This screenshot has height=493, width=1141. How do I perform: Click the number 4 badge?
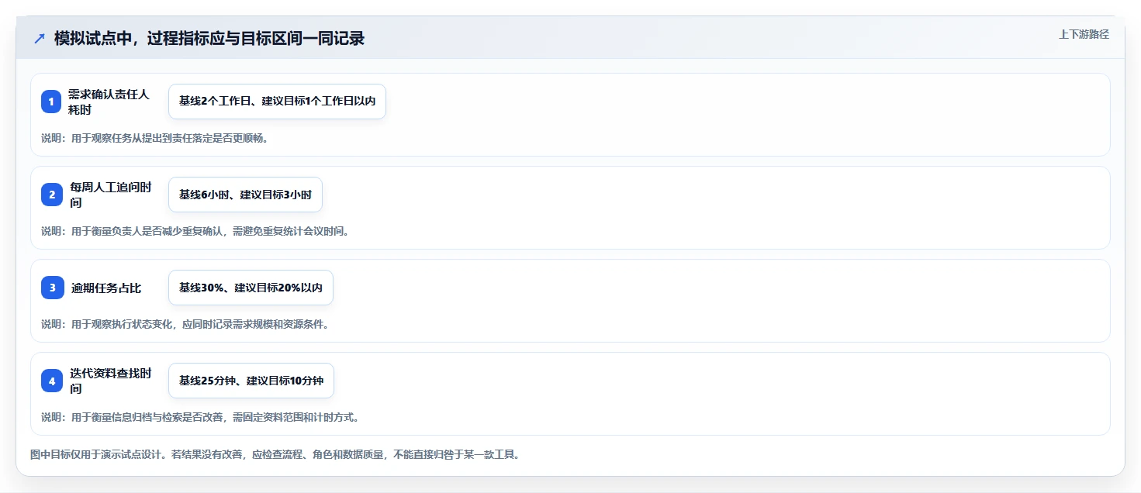click(x=52, y=381)
